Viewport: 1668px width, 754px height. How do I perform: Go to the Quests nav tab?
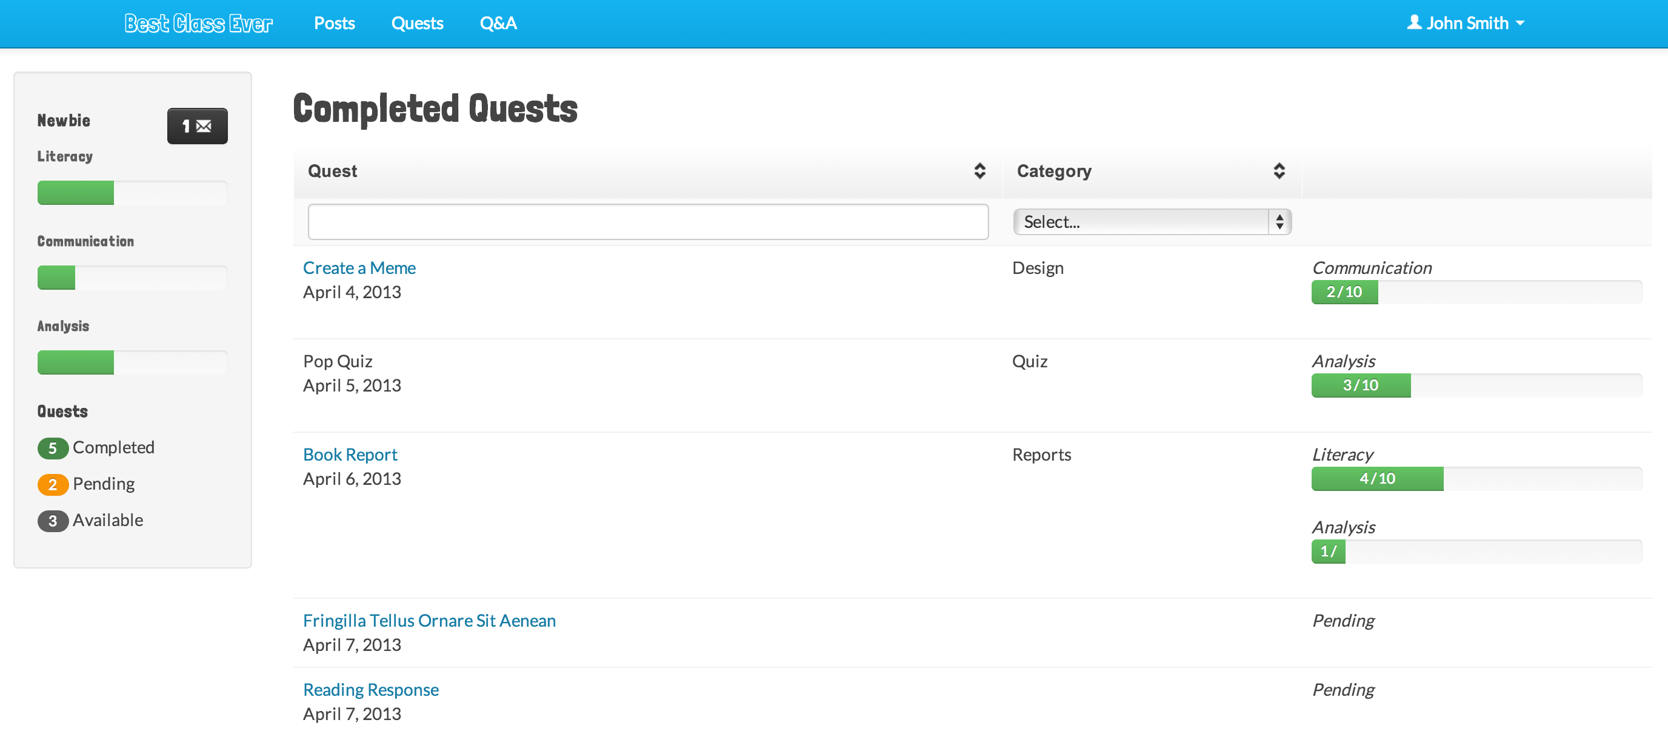pos(417,23)
